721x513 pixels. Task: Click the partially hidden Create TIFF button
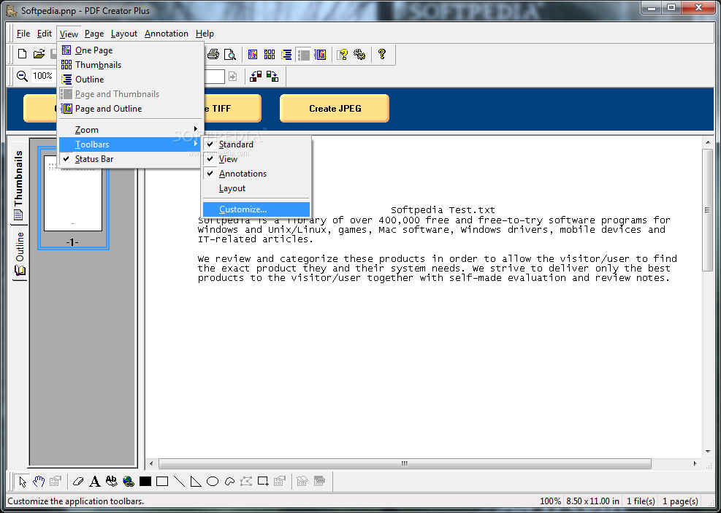[233, 109]
